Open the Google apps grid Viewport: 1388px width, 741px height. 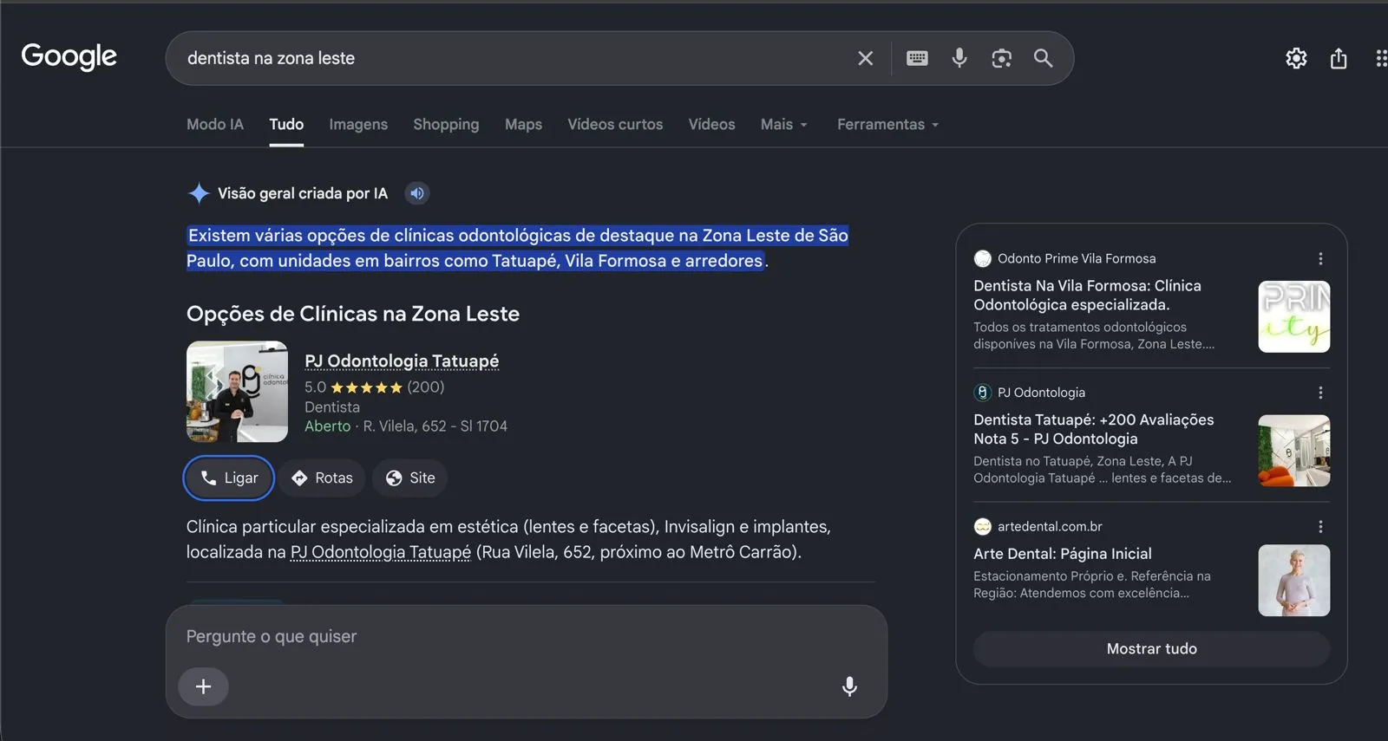[1380, 58]
